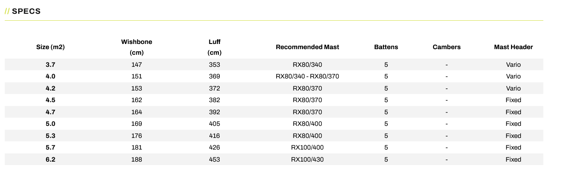
Task: Select the 4.0 size row label
Action: pyautogui.click(x=50, y=76)
